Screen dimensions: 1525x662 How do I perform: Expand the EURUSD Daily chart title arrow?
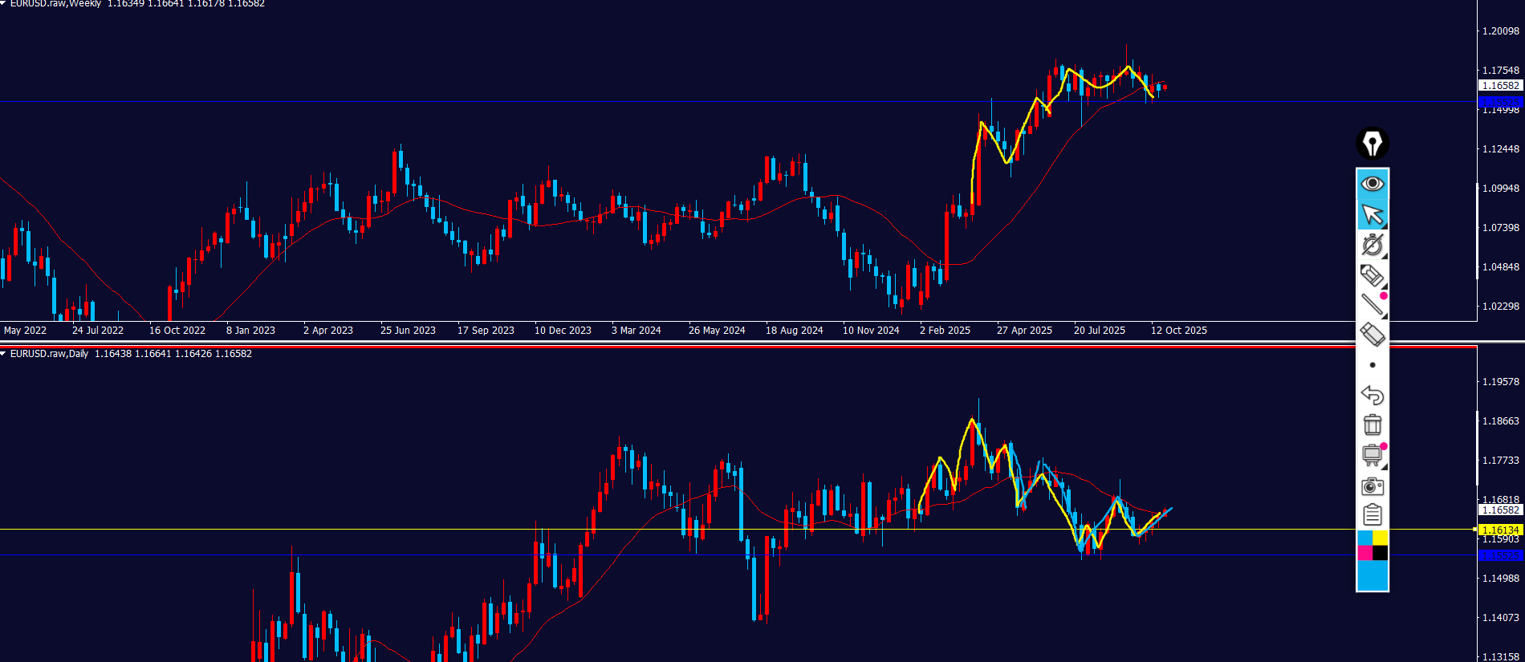4,354
